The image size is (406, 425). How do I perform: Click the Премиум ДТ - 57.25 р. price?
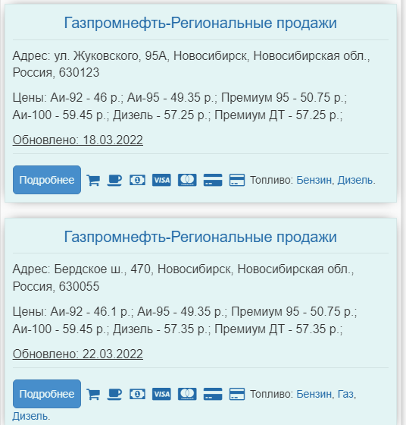pyautogui.click(x=277, y=115)
